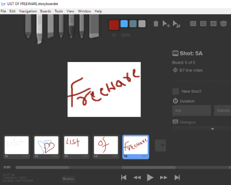
Task: Expand the Dialogue dropdown arrow
Action: click(x=213, y=129)
